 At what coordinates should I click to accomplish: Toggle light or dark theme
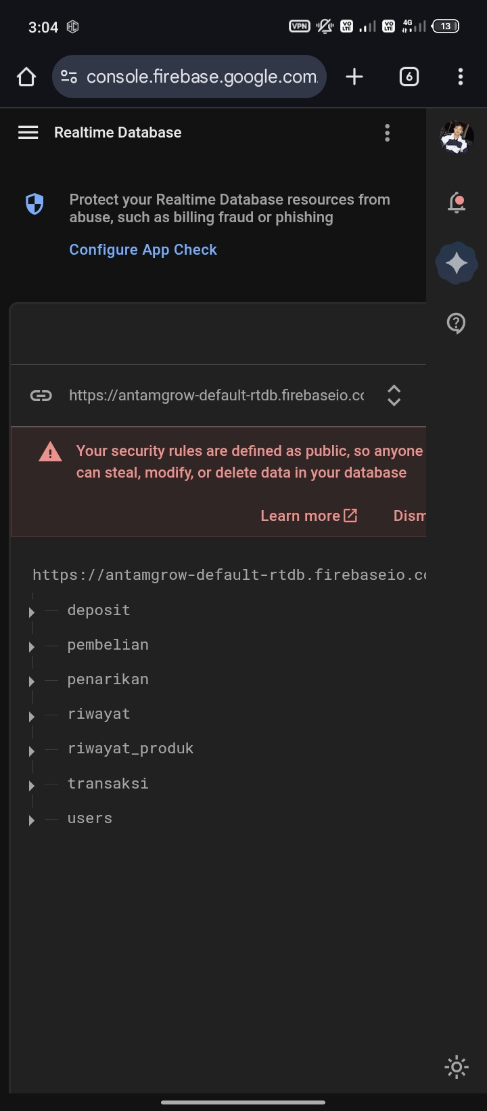(457, 1068)
